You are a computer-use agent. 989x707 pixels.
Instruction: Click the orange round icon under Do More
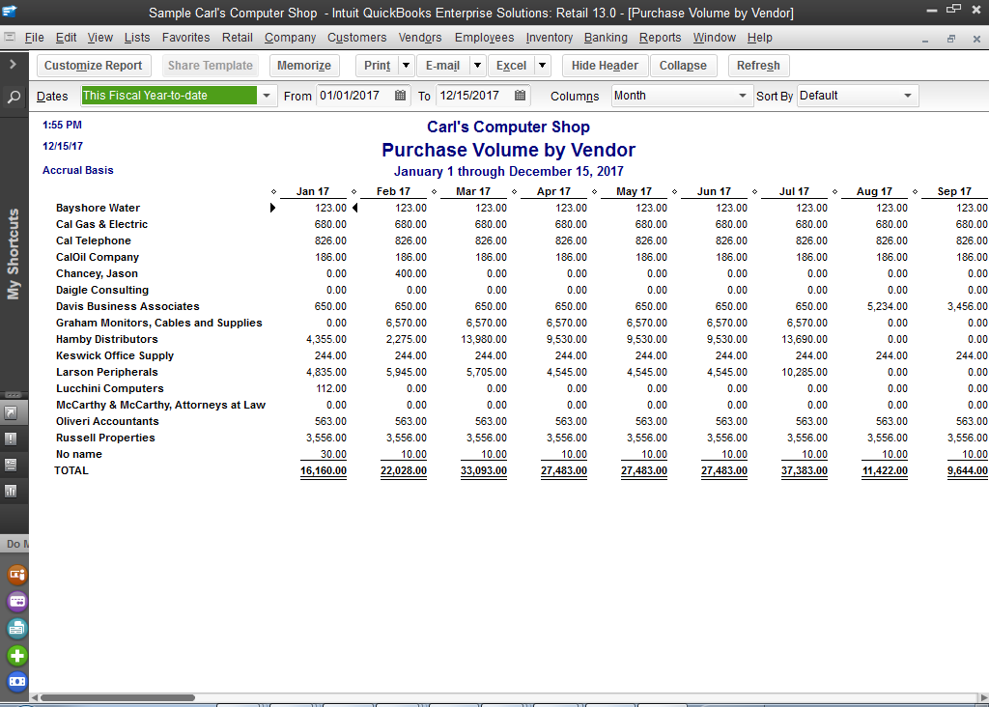tap(17, 575)
